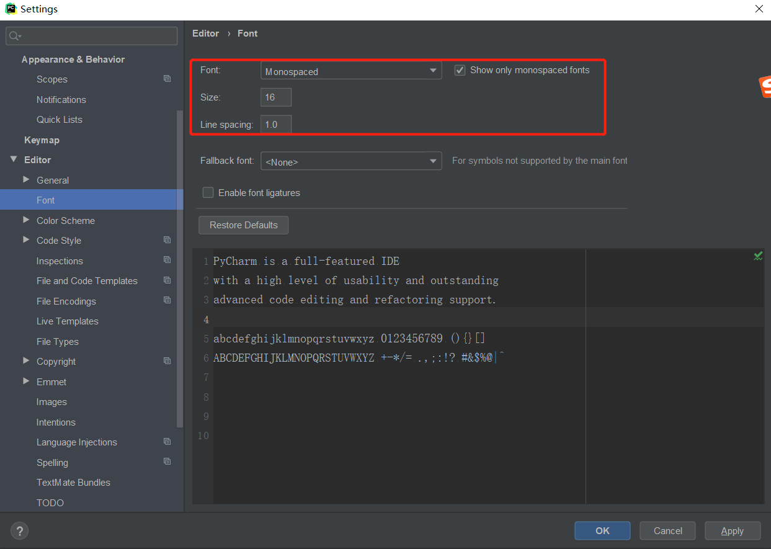Open File and Code Templates settings
The width and height of the screenshot is (771, 549).
[87, 281]
